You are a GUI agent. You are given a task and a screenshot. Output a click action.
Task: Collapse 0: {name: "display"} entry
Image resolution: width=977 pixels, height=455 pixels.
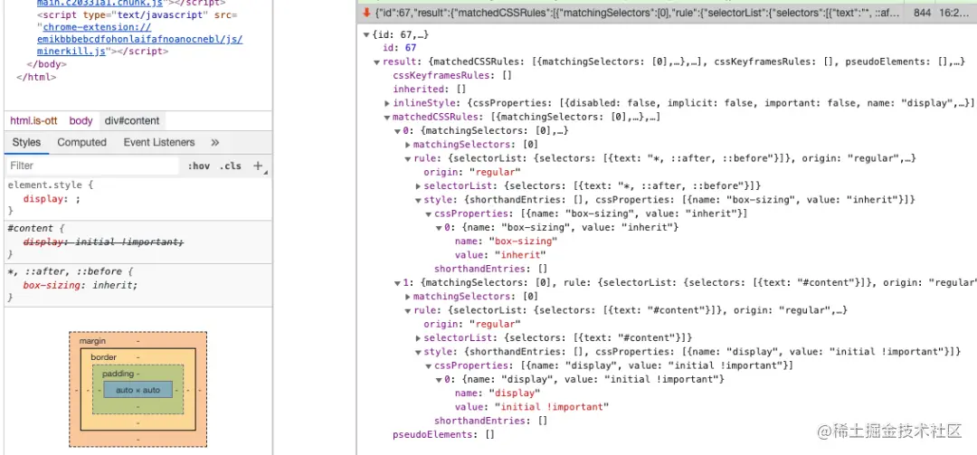[x=439, y=379]
